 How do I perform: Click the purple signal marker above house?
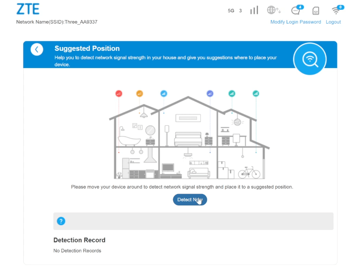pyautogui.click(x=210, y=93)
